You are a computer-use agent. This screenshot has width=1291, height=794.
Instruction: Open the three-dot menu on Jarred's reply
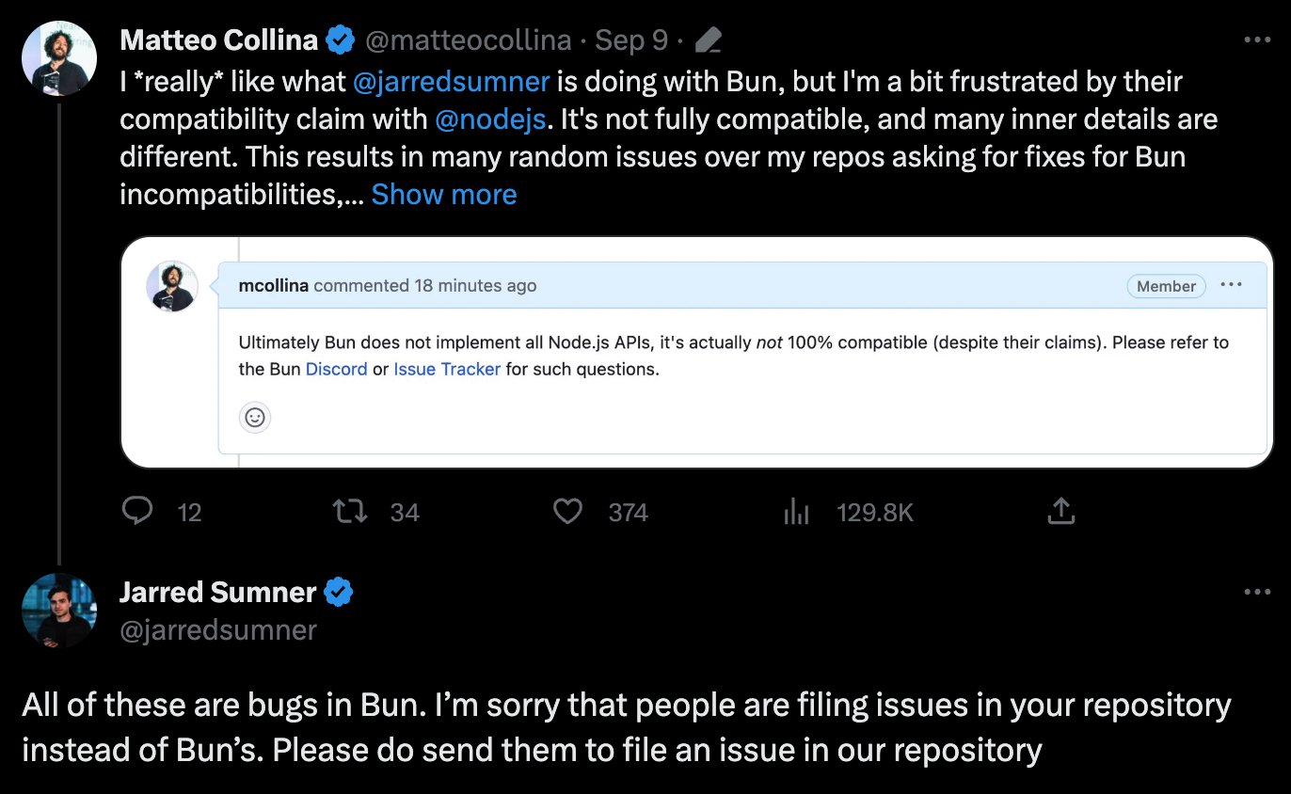1256,592
